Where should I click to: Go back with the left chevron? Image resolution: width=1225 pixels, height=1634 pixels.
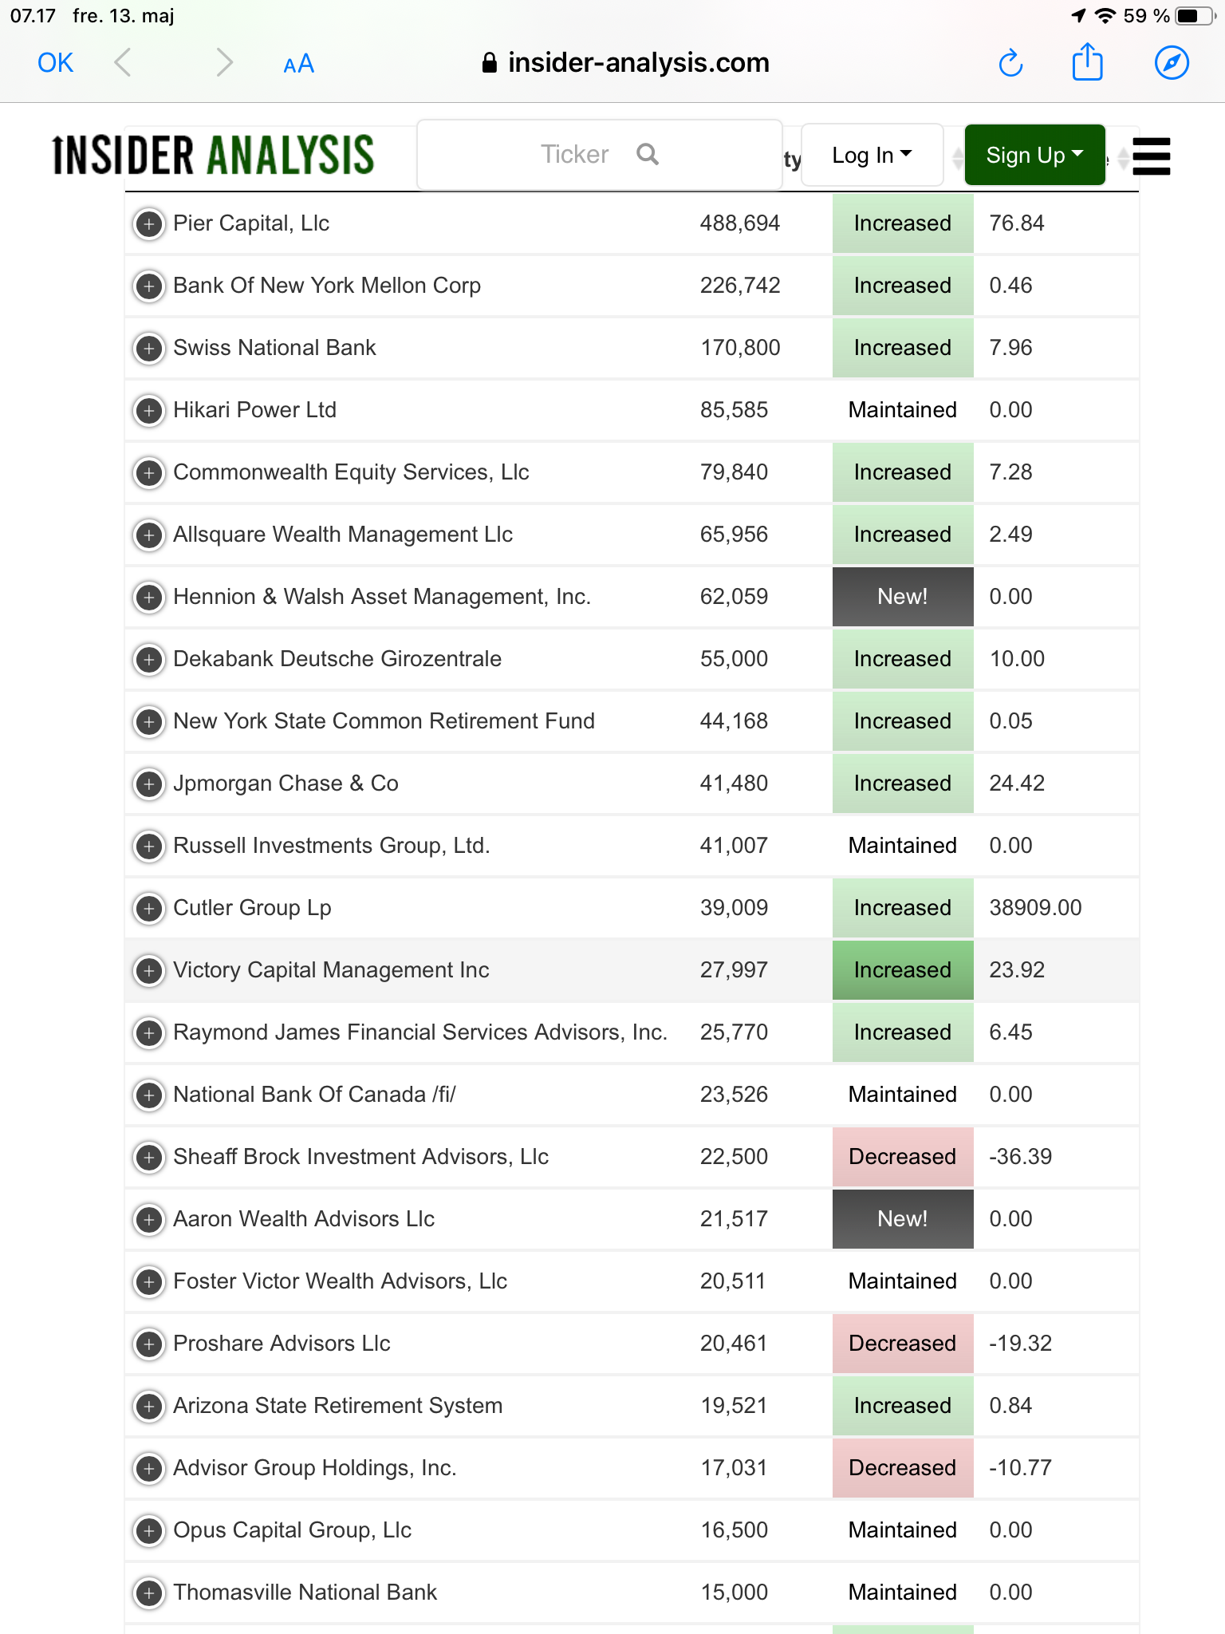[122, 62]
